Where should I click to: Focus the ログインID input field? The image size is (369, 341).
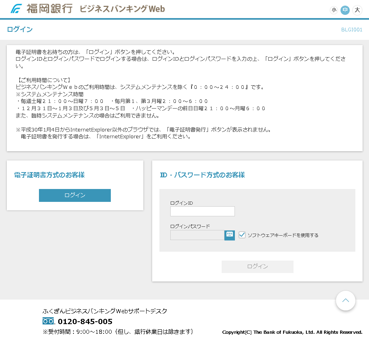click(202, 212)
